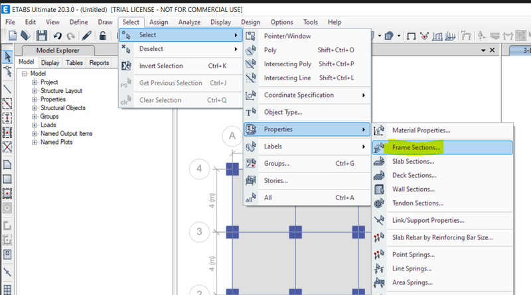Open the Coordinate Specification submenu
Viewport: 531px width, 295px height.
pyautogui.click(x=307, y=95)
